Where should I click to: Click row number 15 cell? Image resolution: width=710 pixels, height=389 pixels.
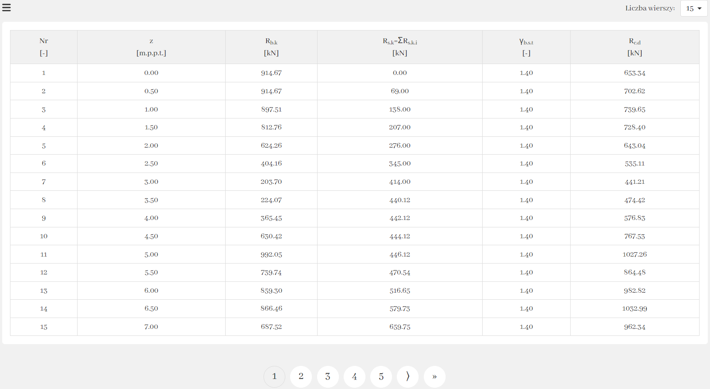[x=44, y=327]
